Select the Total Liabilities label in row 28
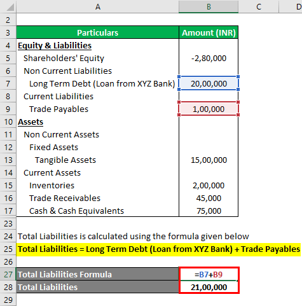The image size is (302, 306). click(97, 287)
